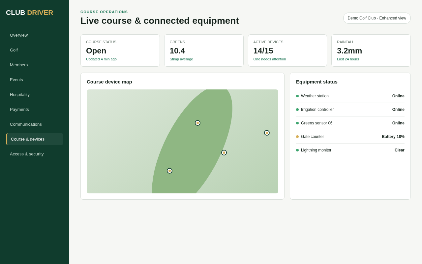422x264 pixels.
Task: Go to the Golf section
Action: click(35, 50)
